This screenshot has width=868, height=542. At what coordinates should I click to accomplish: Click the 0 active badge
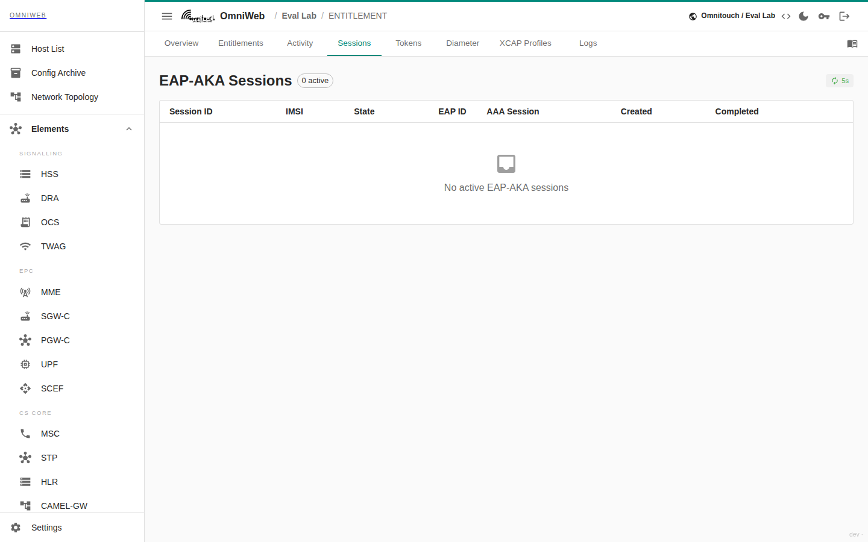pos(315,81)
